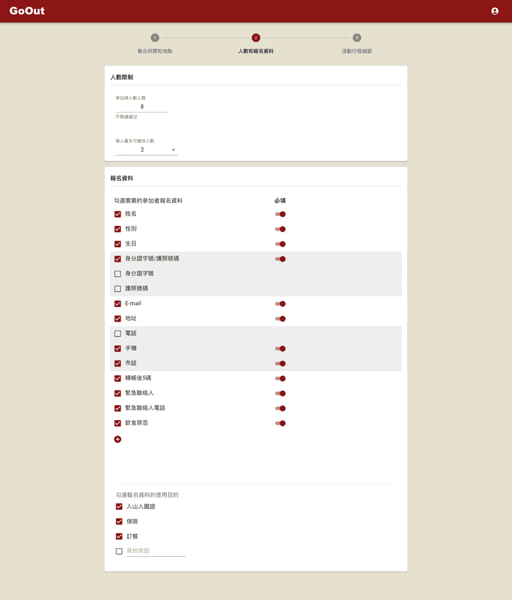This screenshot has height=600, width=512.
Task: Open the 每人最多可攜伴人數 dropdown
Action: click(147, 150)
